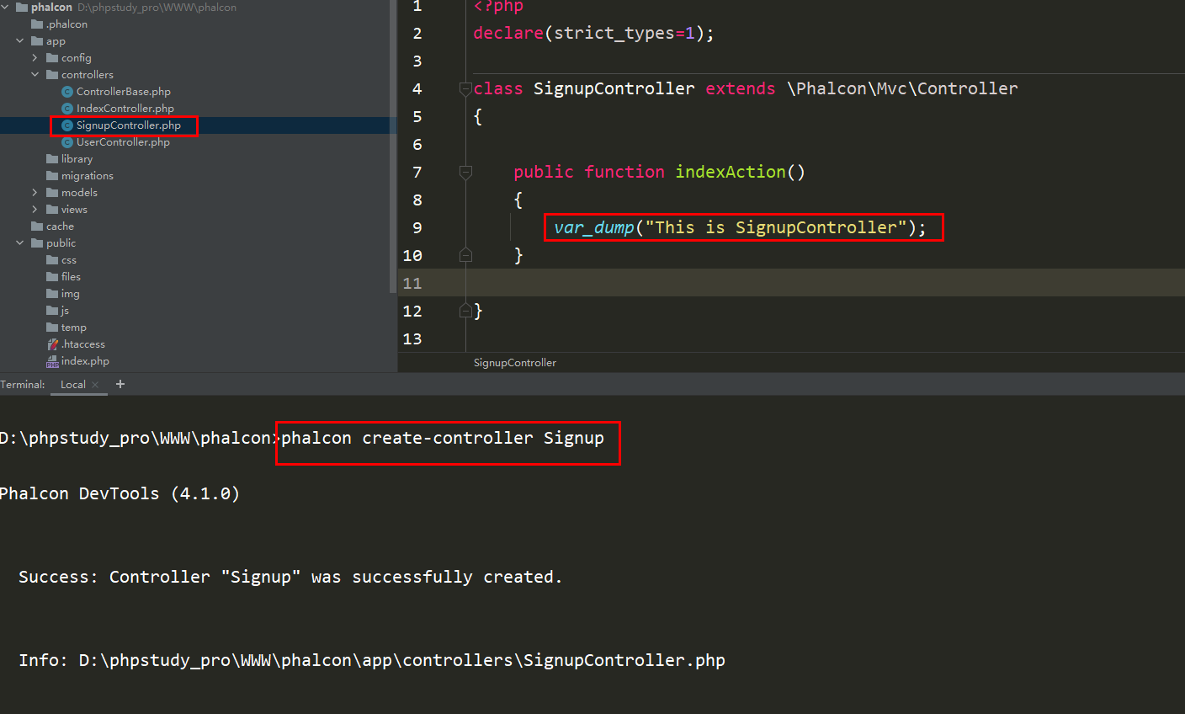The width and height of the screenshot is (1185, 714).
Task: Open index.php under public
Action: (85, 361)
